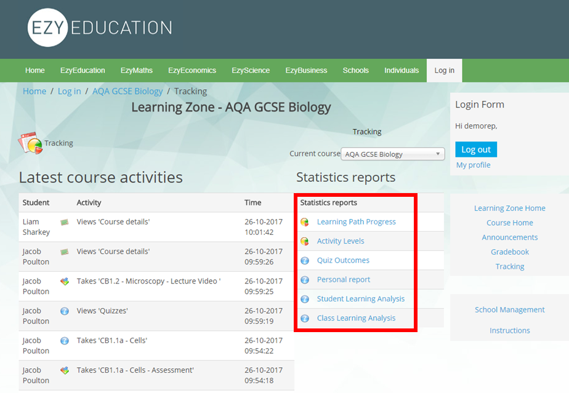
Task: Open the My profile link
Action: pyautogui.click(x=473, y=165)
